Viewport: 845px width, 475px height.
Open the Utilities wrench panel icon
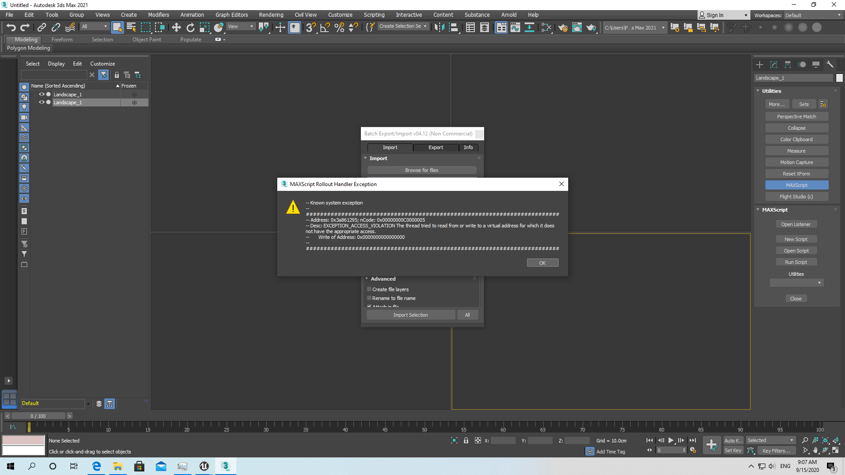(830, 65)
